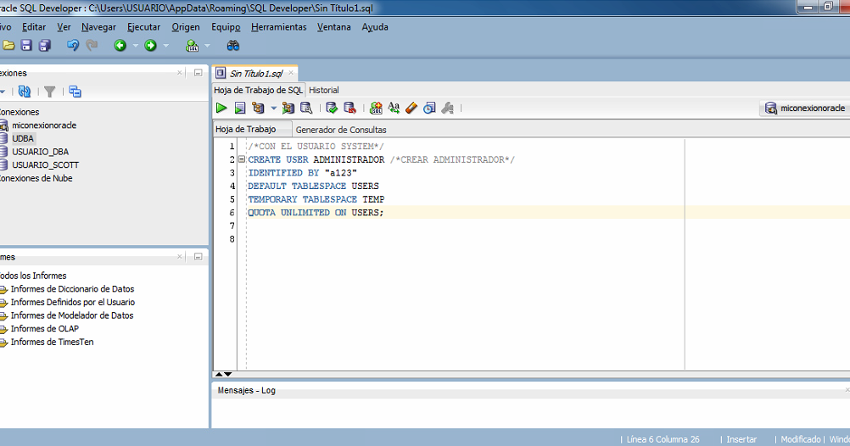This screenshot has height=446, width=850.
Task: Run the statement with green play button
Action: [x=221, y=108]
